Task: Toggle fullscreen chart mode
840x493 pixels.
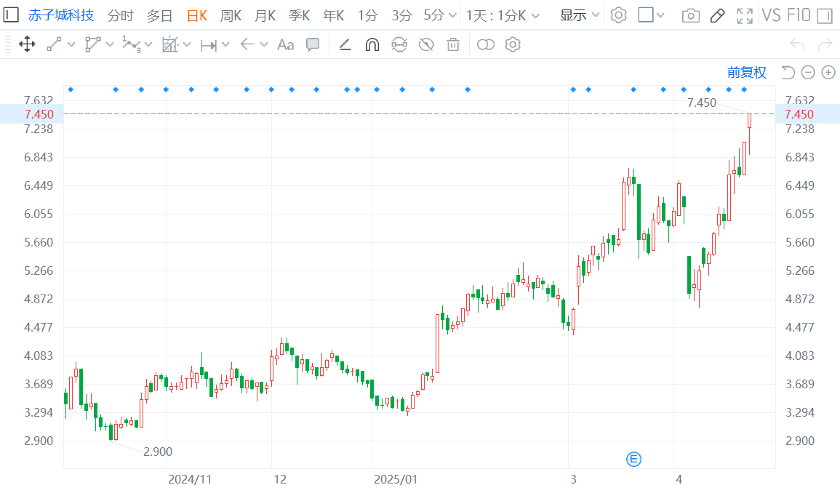Action: pyautogui.click(x=745, y=15)
